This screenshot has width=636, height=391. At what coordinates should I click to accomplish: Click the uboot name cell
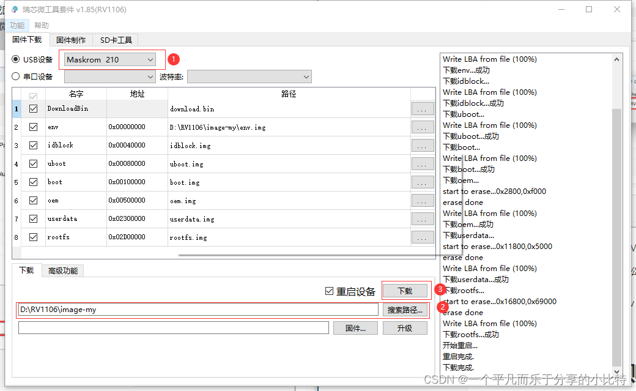[76, 163]
